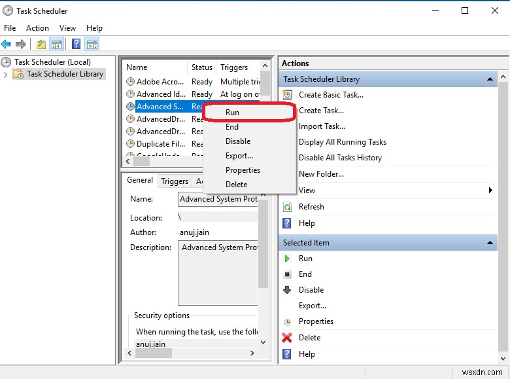Choose End from the context menu
This screenshot has height=379, width=510.
pos(249,126)
